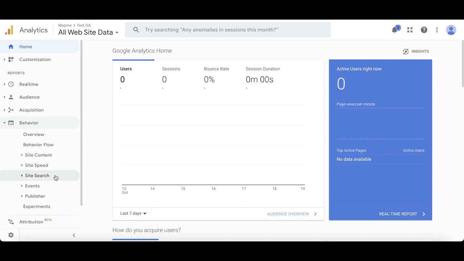Expand the Audience reports arrow

point(4,97)
